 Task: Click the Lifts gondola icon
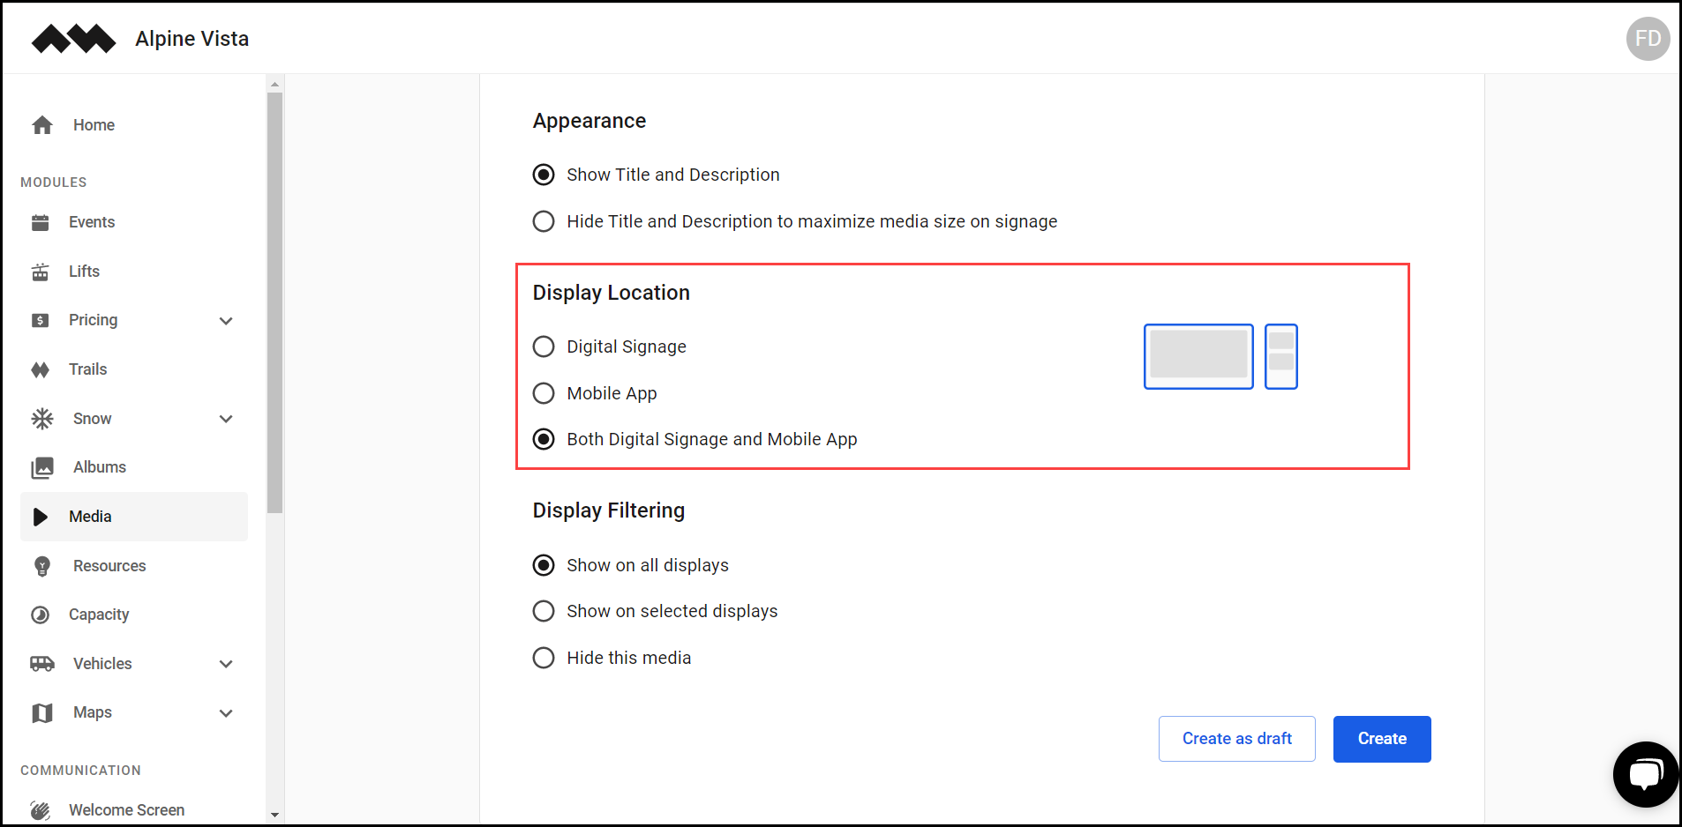[x=41, y=272]
